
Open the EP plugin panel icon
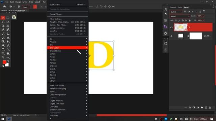tap(166, 27)
